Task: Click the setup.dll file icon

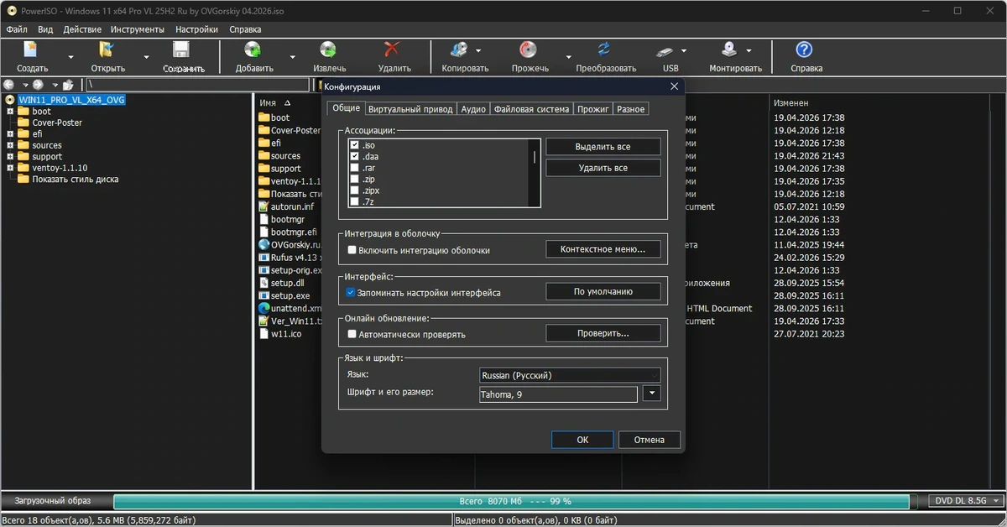Action: 263,283
